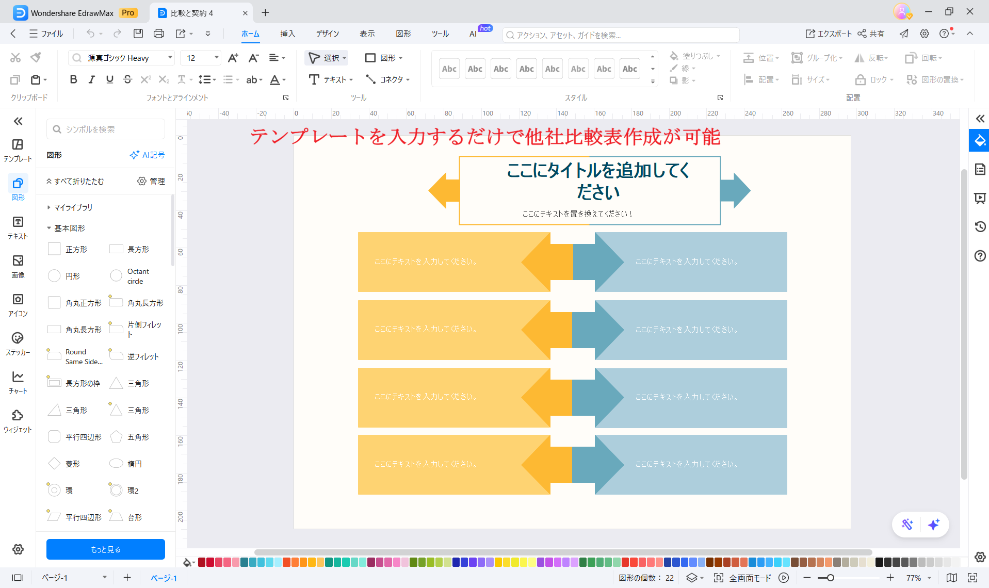Click the layers icon in status bar
The height and width of the screenshot is (588, 989).
tap(691, 578)
